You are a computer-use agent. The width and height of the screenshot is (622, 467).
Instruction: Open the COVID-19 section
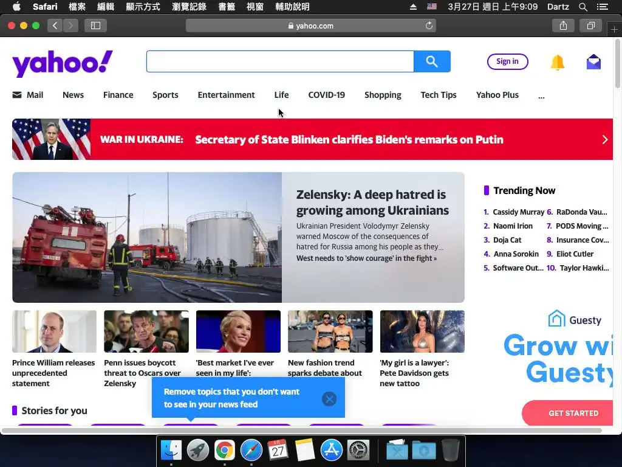[326, 95]
